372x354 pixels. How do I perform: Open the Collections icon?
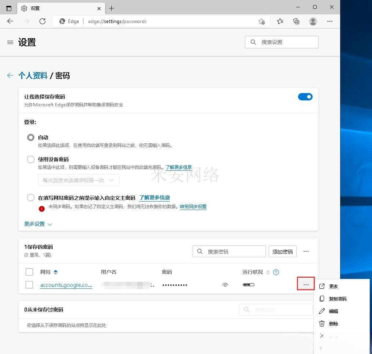296,21
